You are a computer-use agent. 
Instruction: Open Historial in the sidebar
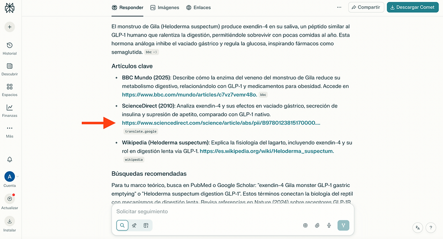(9, 49)
